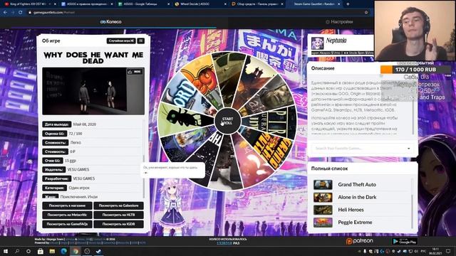Click the Описание panel heading
The width and height of the screenshot is (456, 256).
click(323, 68)
